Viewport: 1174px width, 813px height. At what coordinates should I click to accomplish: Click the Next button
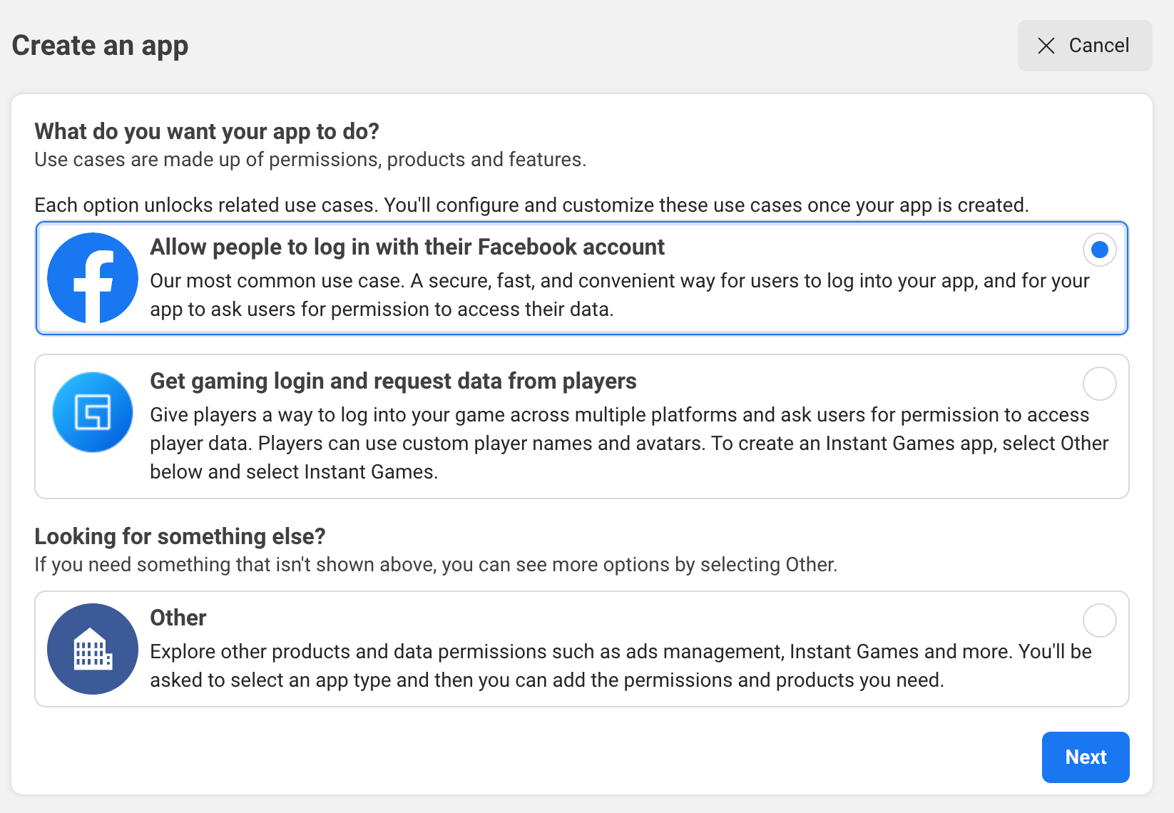[1086, 757]
